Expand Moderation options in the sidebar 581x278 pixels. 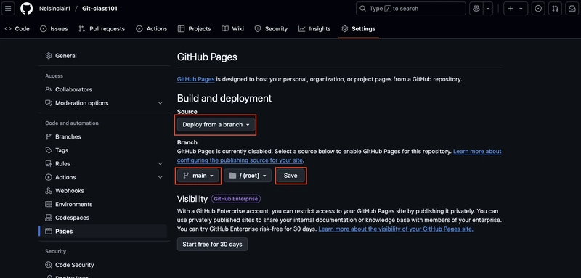tap(160, 103)
